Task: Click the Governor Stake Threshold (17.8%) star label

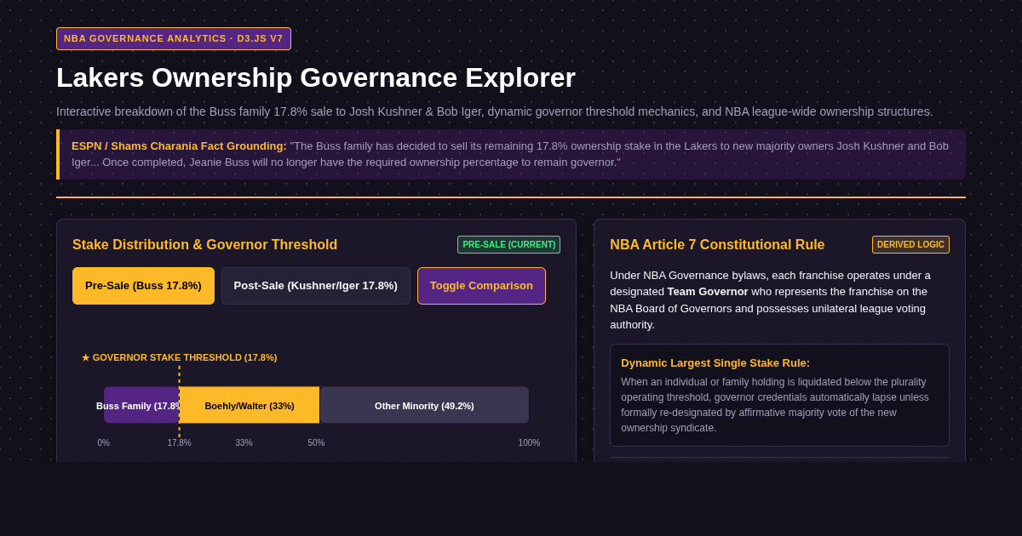Action: [x=179, y=357]
